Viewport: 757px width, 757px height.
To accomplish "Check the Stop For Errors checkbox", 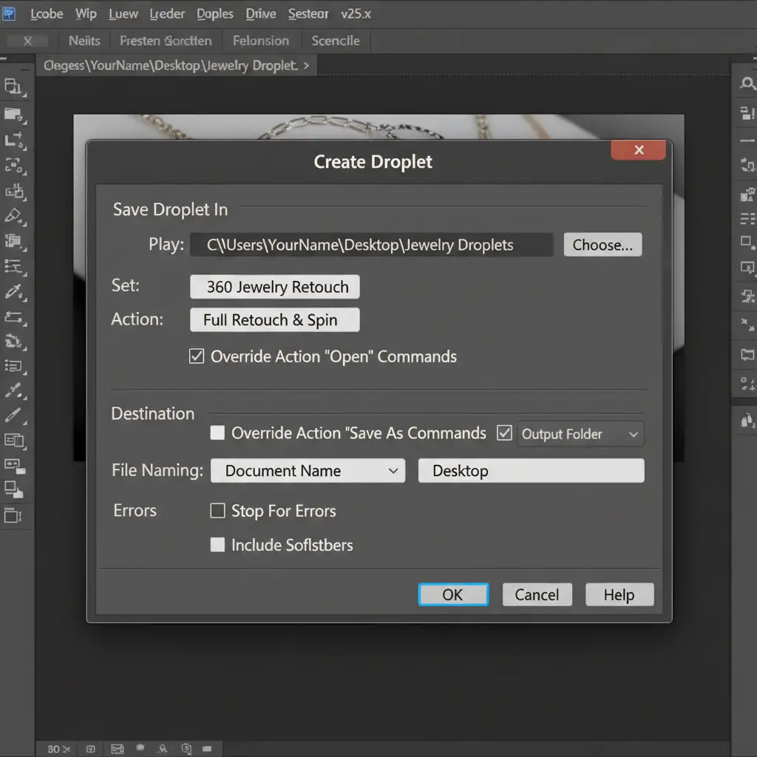I will (217, 511).
